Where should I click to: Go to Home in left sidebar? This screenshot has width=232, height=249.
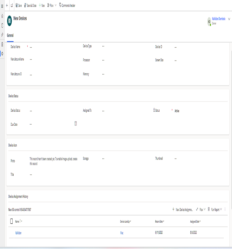2,16
